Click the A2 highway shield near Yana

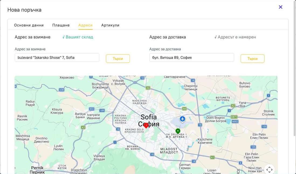[233, 106]
